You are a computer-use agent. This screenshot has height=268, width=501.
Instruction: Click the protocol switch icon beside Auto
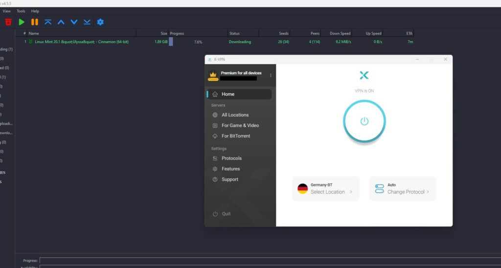click(x=379, y=189)
